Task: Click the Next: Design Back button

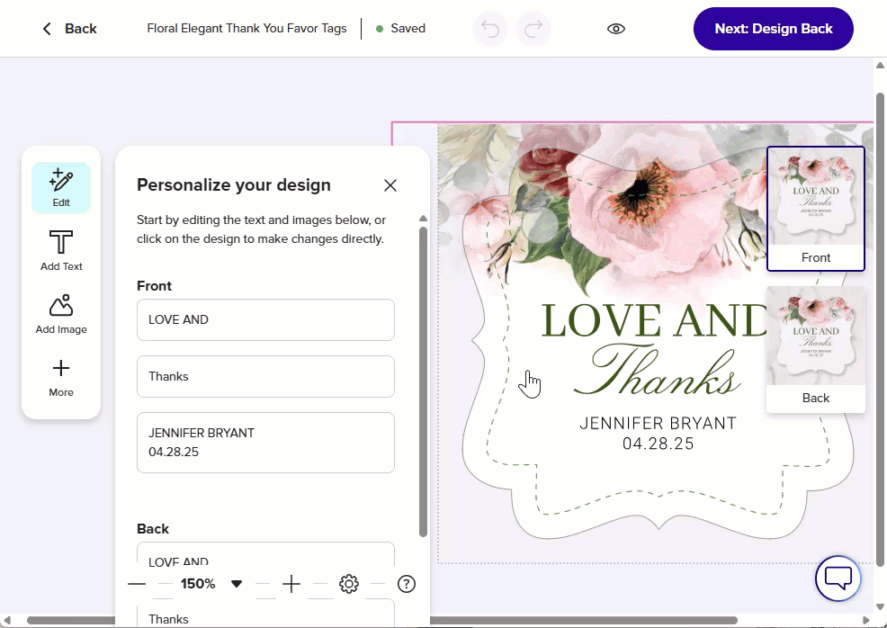Action: pyautogui.click(x=773, y=29)
